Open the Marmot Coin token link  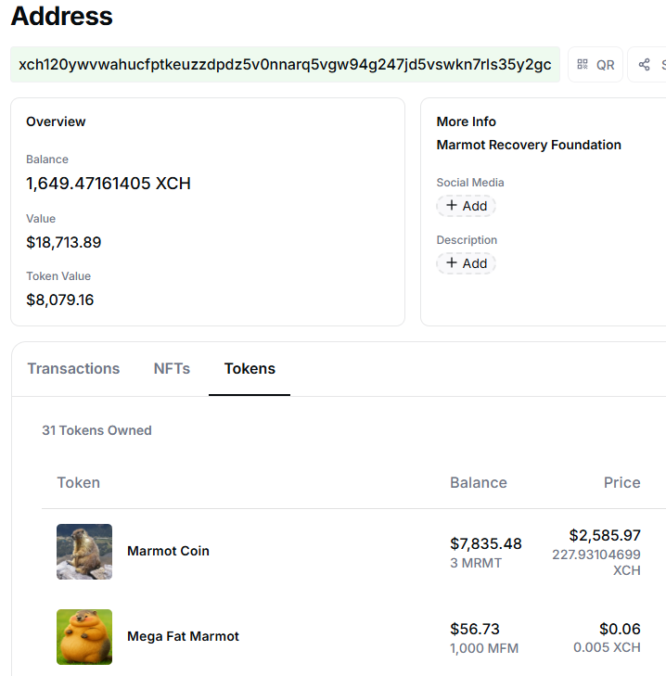coord(168,551)
